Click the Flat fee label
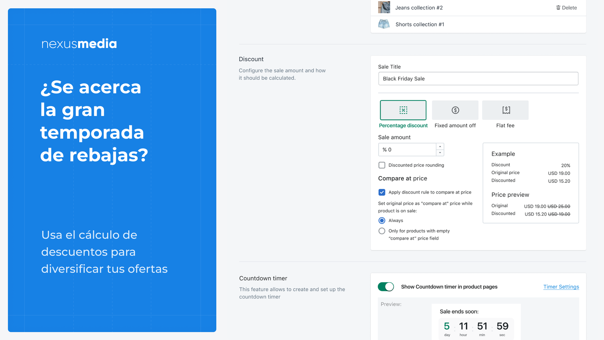604x340 pixels. (x=505, y=125)
